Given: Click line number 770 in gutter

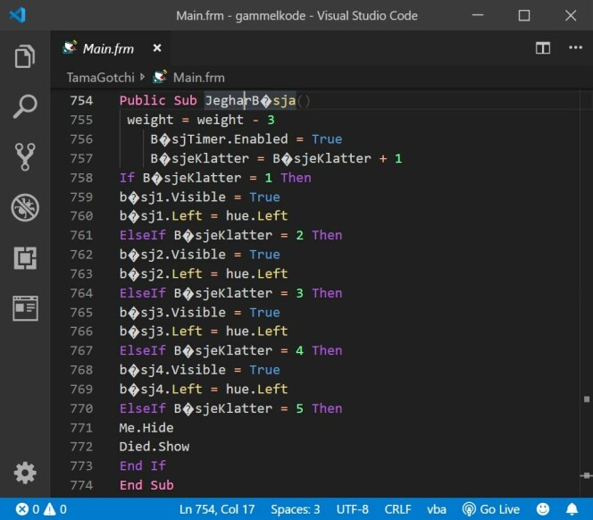Looking at the screenshot, I should (x=81, y=408).
